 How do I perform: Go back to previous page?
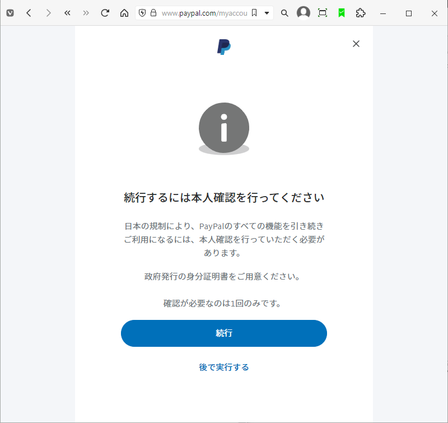[29, 13]
